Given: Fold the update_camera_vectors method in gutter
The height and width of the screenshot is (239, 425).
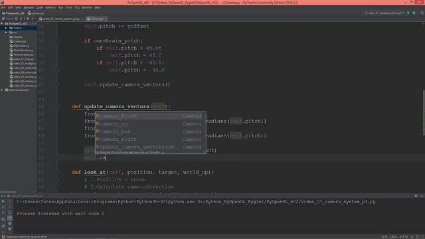Looking at the screenshot, I should coord(57,106).
